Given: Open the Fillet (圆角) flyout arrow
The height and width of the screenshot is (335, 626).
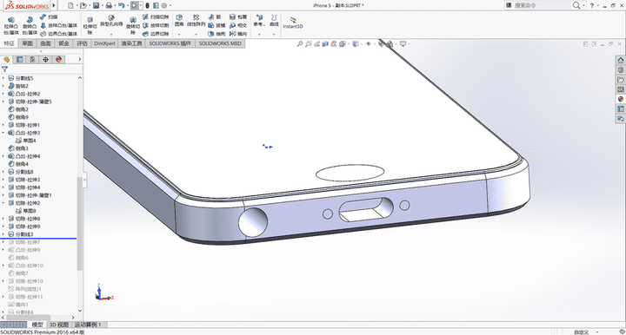Looking at the screenshot, I should point(179,34).
